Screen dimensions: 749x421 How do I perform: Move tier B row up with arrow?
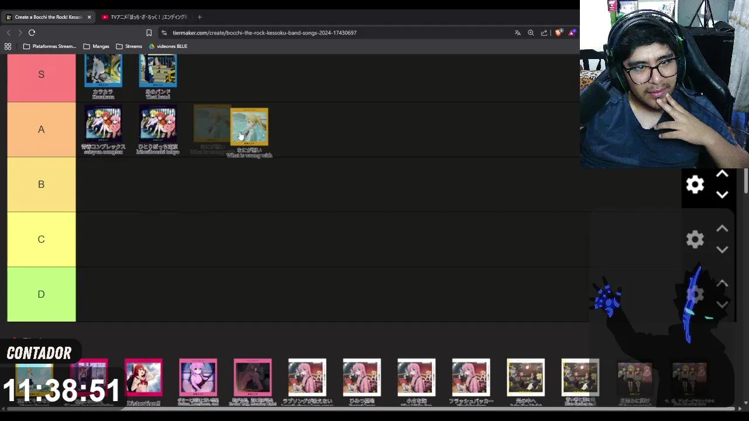[722, 174]
